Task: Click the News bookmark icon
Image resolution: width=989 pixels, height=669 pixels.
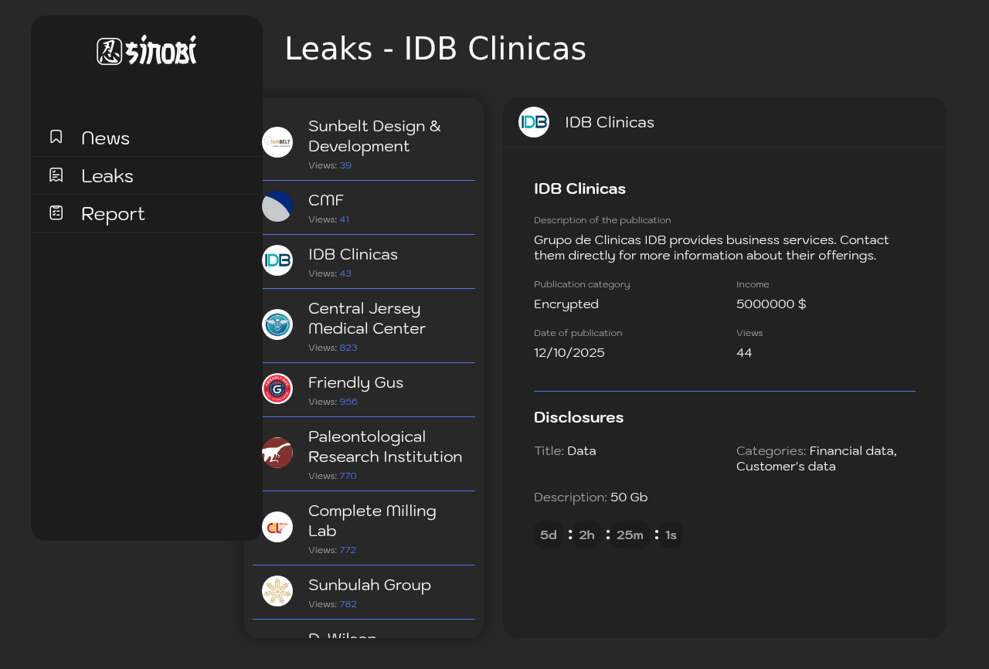Action: point(56,137)
